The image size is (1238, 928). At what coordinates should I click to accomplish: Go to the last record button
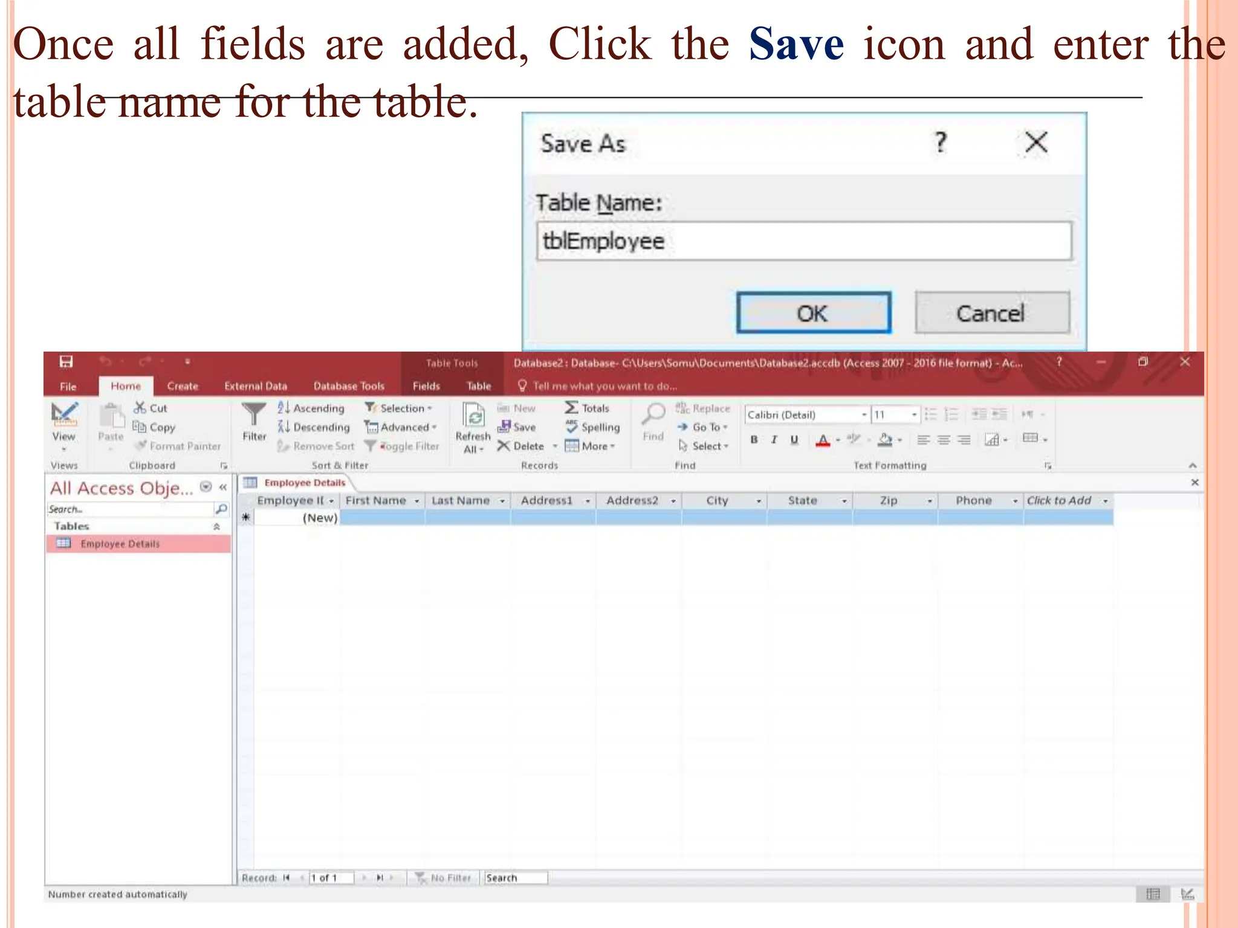click(x=380, y=878)
